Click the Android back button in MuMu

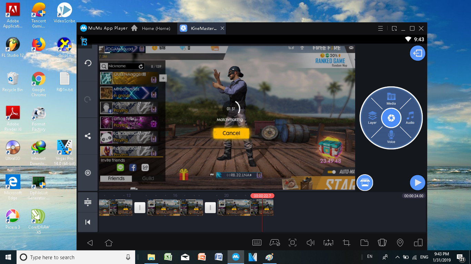(x=90, y=243)
